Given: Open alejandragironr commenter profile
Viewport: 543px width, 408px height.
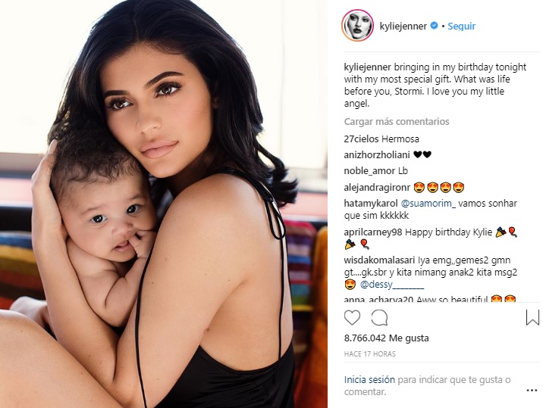Looking at the screenshot, I should pyautogui.click(x=377, y=188).
